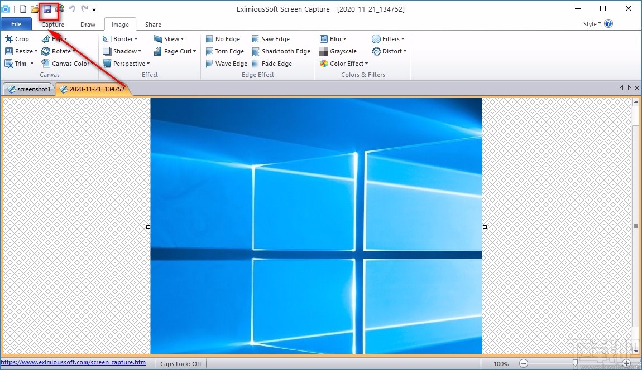
Task: Close the active document tab
Action: pyautogui.click(x=636, y=88)
